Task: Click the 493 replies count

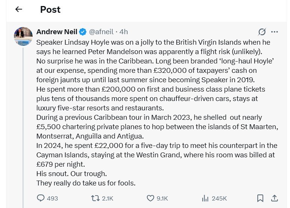Action: tap(52, 198)
